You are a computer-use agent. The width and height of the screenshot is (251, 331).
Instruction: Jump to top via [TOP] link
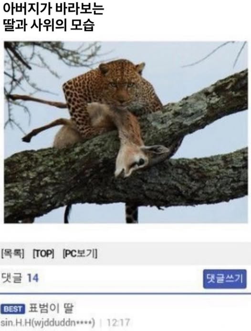pos(43,254)
